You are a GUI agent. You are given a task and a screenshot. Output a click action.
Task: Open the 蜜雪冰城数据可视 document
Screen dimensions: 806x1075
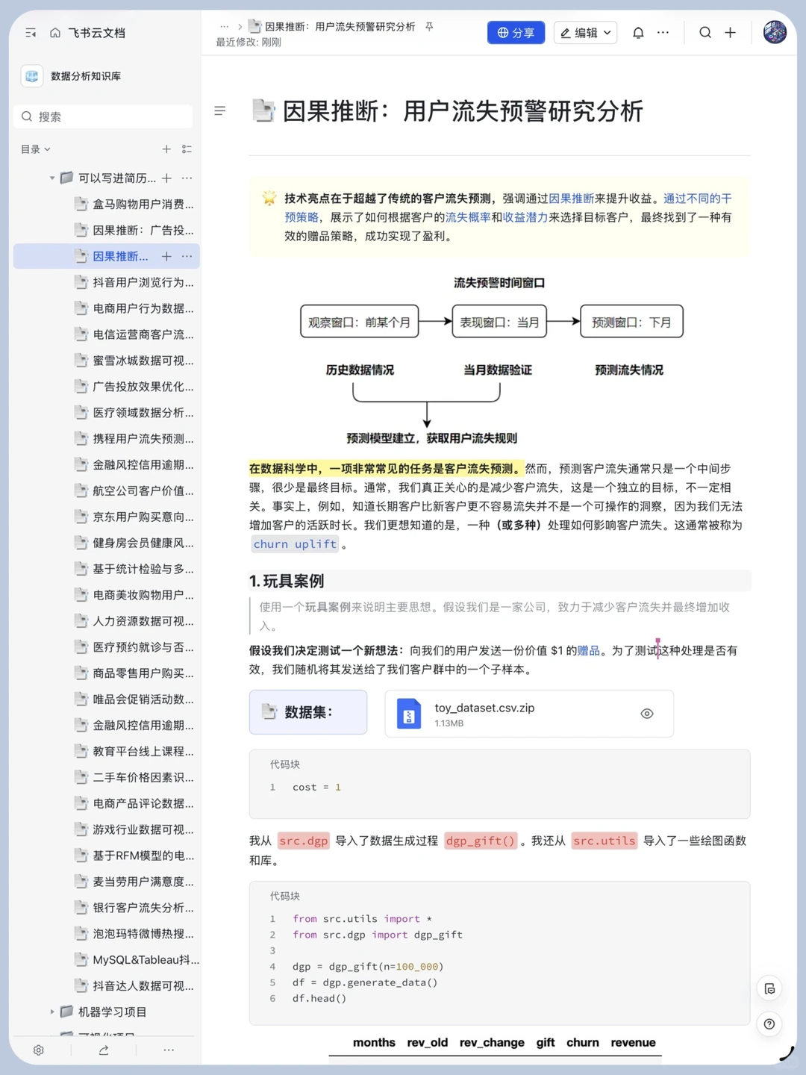(135, 361)
